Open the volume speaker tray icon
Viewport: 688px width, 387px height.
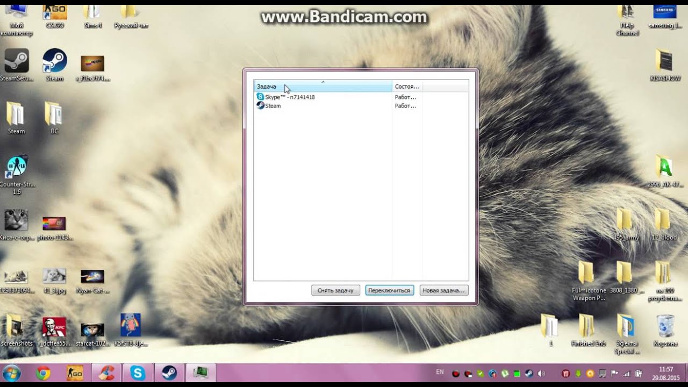pos(541,374)
